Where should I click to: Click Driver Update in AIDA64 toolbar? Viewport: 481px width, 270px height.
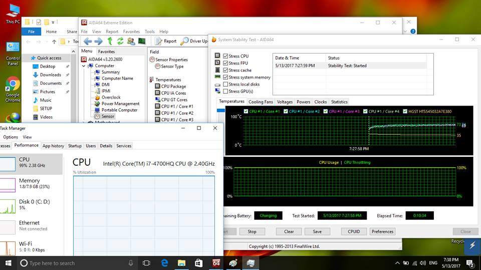tap(194, 41)
